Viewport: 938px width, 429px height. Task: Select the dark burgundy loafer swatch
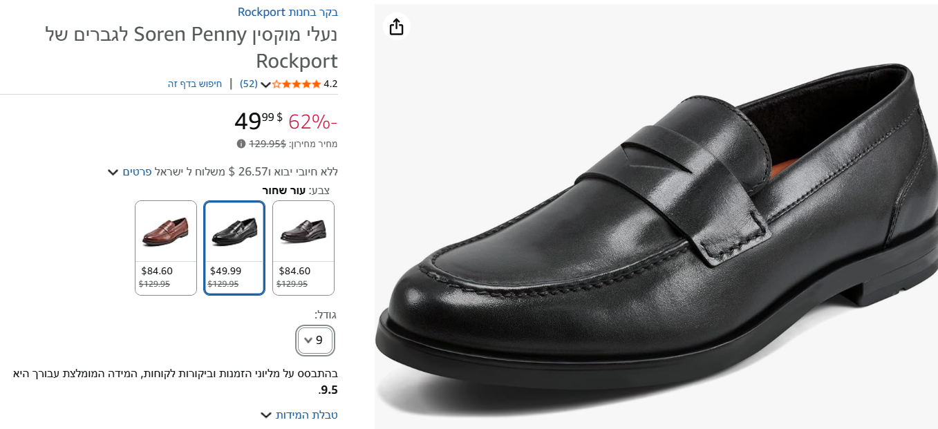pyautogui.click(x=303, y=247)
